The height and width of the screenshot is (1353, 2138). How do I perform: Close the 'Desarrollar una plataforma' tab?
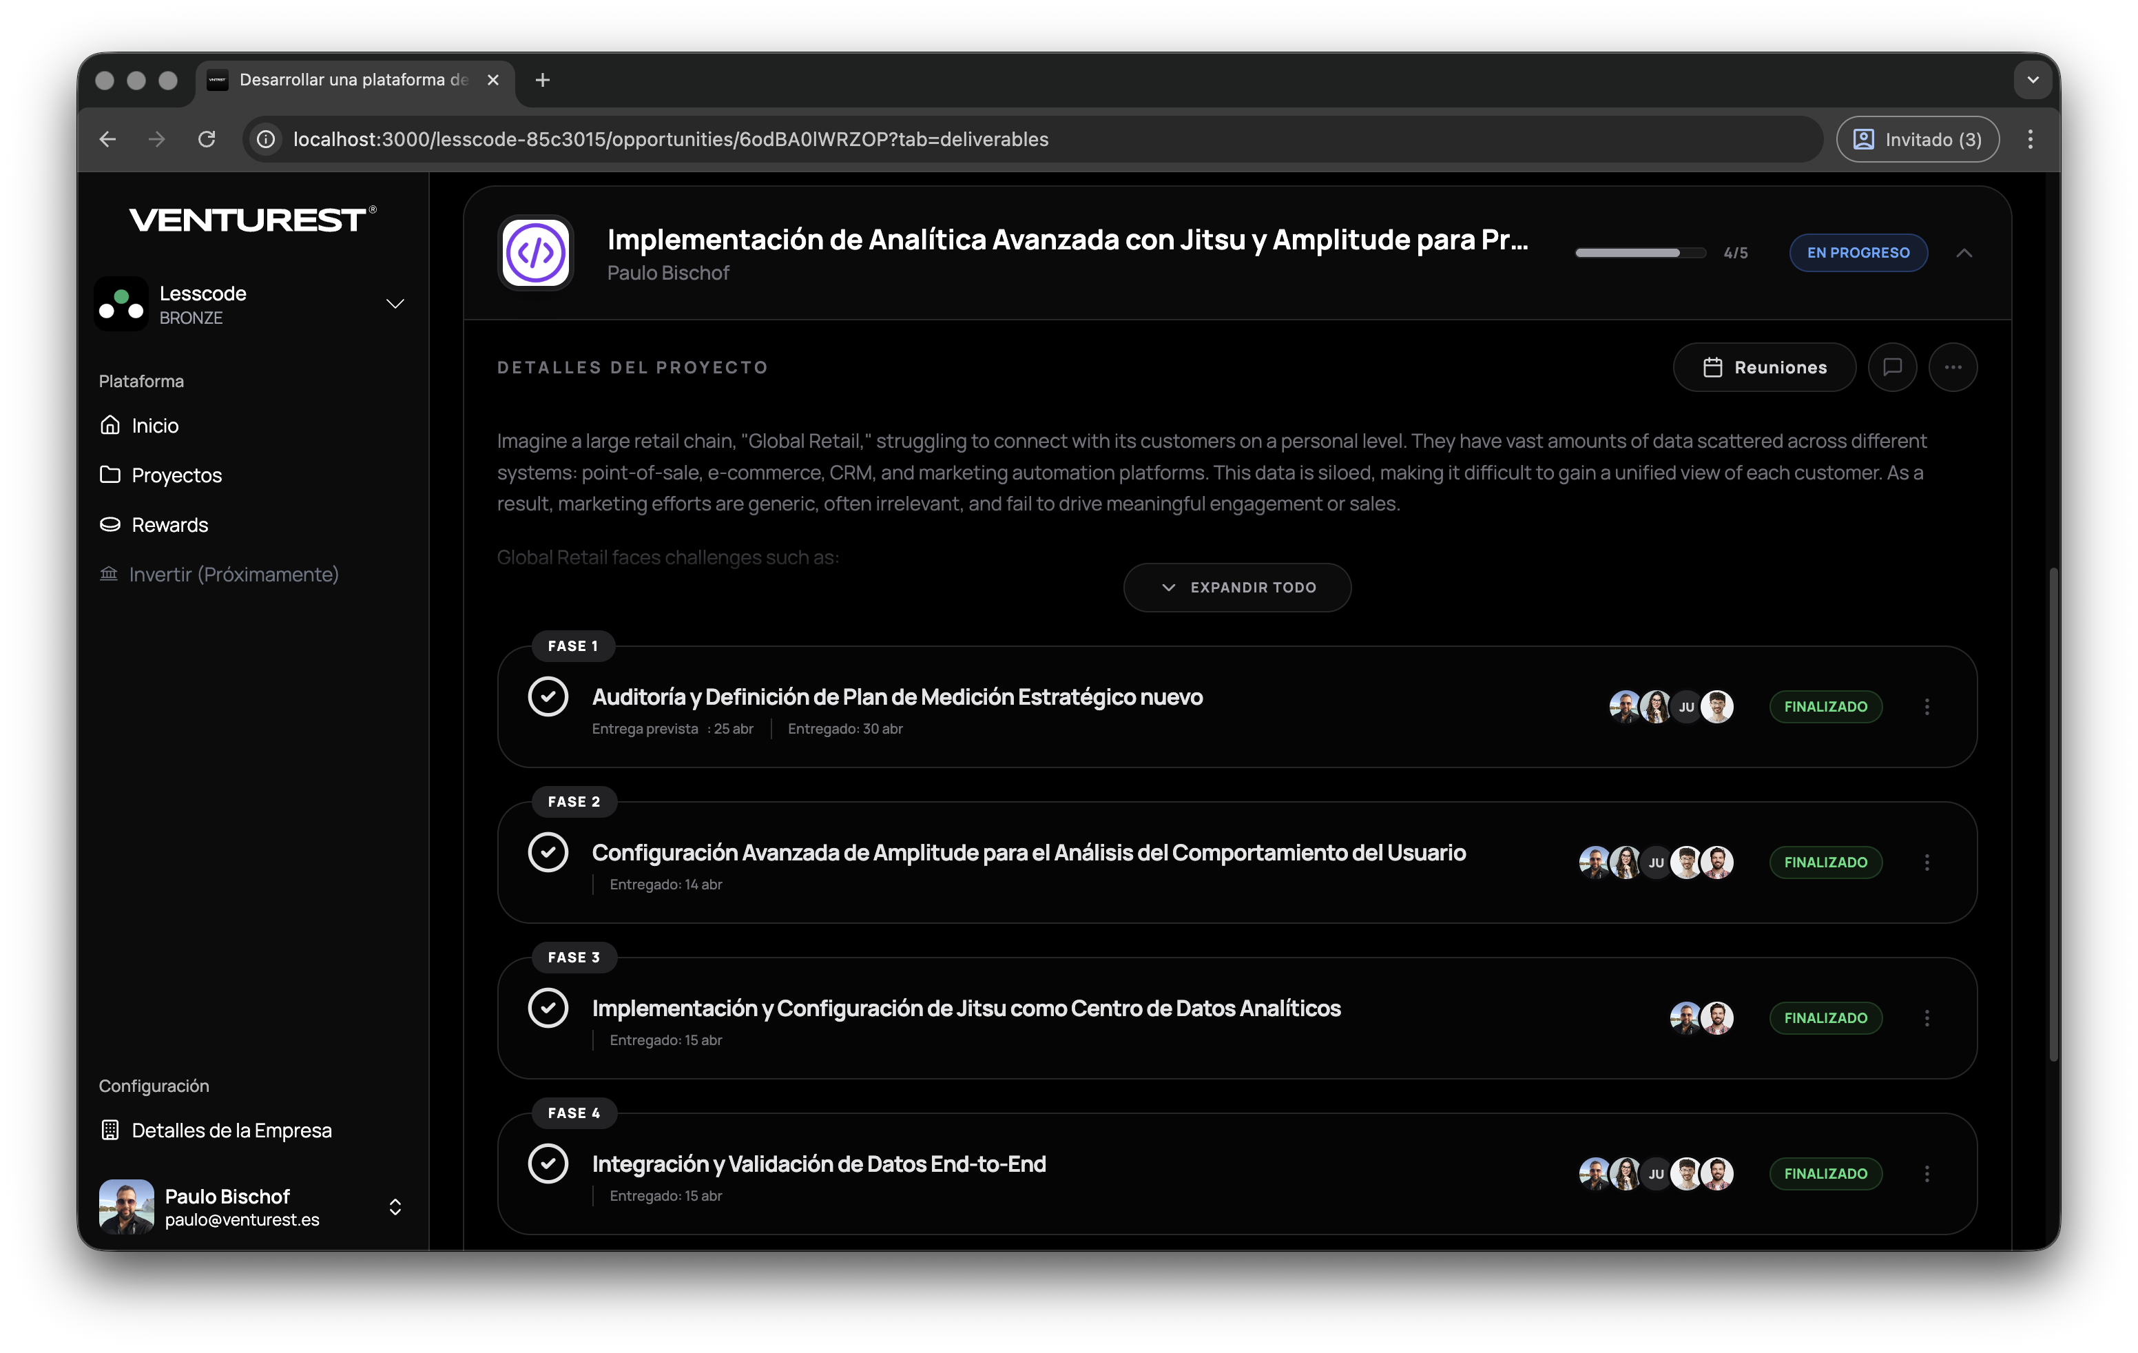point(492,80)
